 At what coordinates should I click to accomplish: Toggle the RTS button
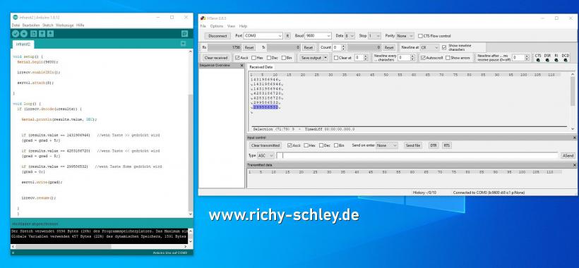tap(447, 145)
